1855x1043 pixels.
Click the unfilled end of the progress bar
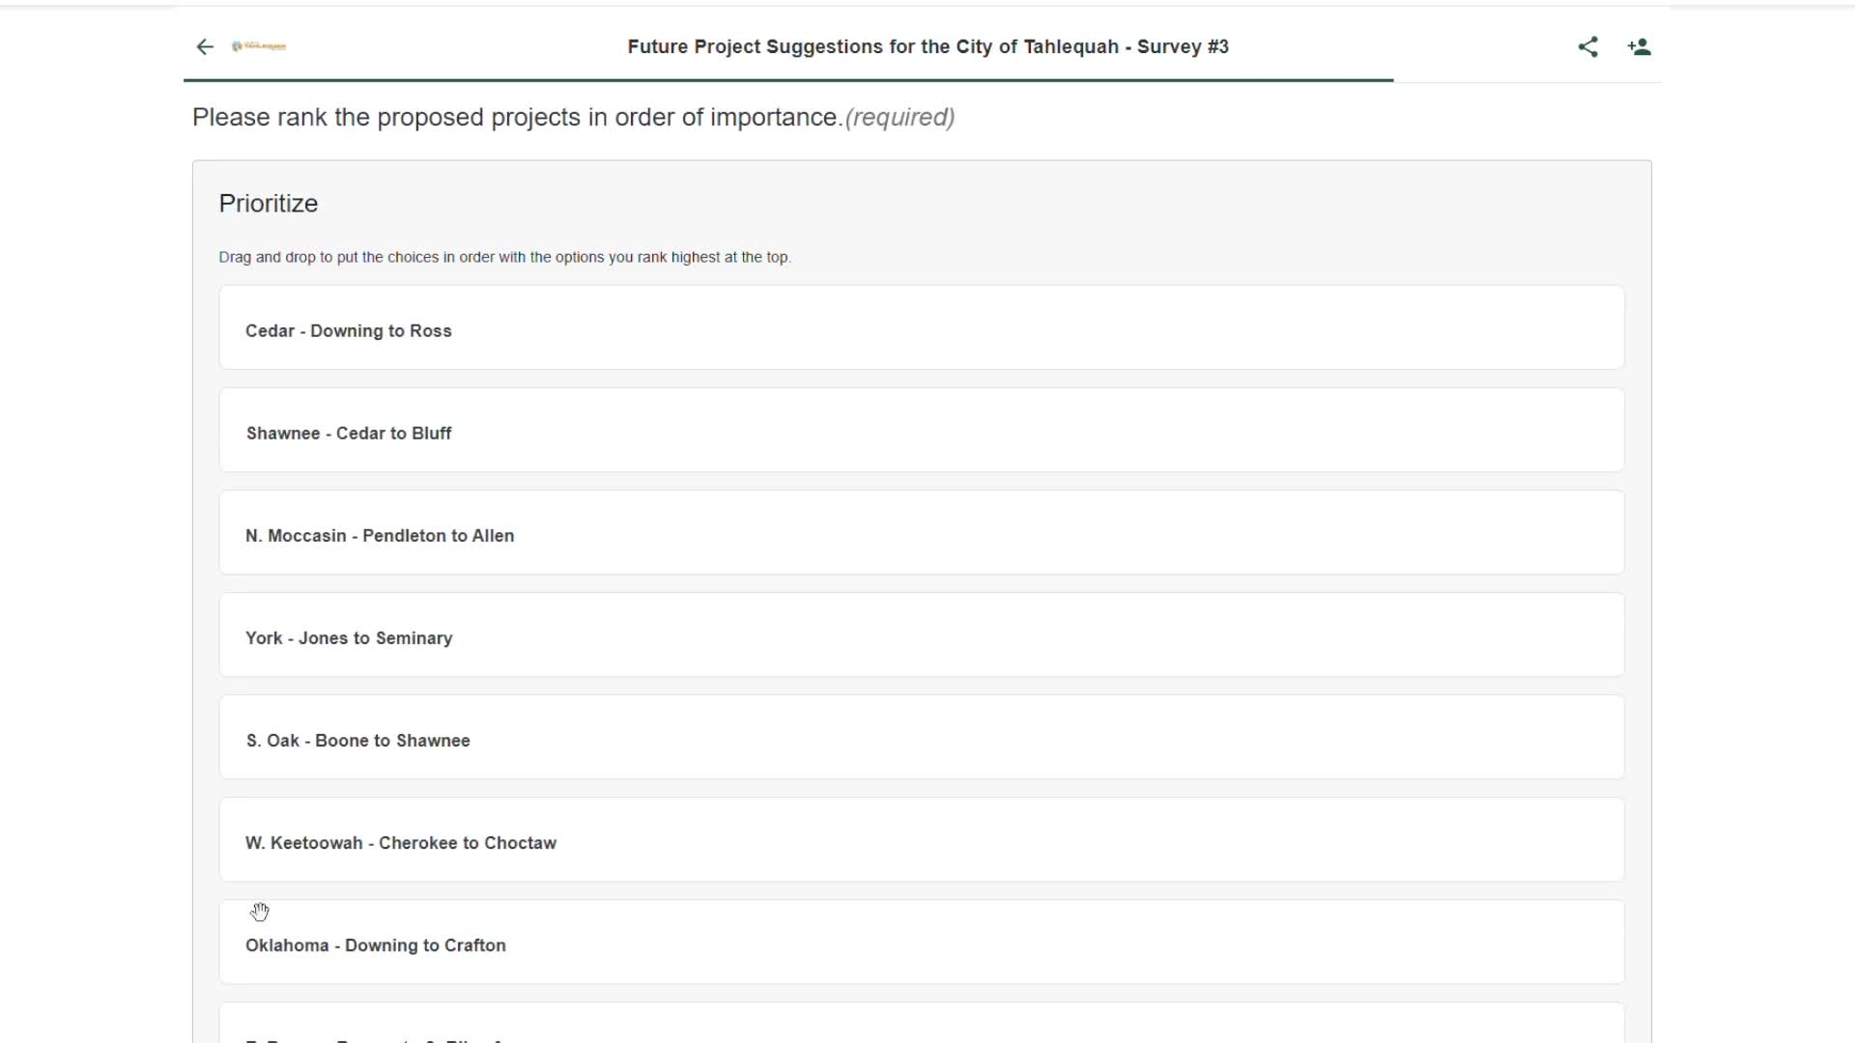coord(1527,81)
